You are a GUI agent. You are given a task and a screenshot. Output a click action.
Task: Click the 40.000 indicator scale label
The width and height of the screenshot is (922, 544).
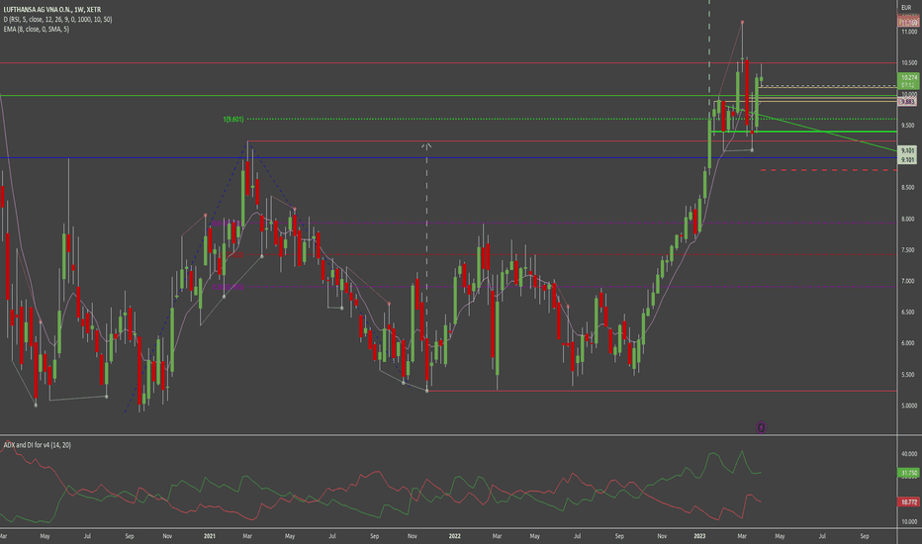[x=909, y=454]
